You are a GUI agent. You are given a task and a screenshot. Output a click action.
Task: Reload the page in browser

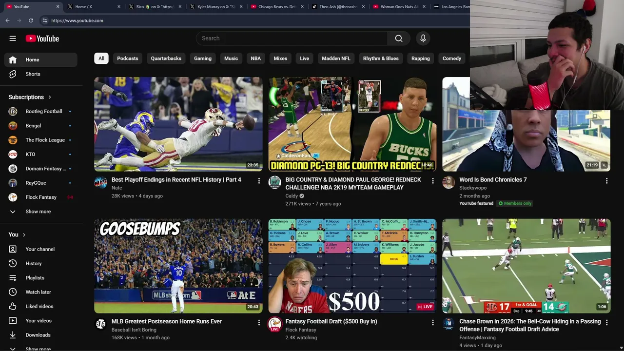pyautogui.click(x=31, y=20)
